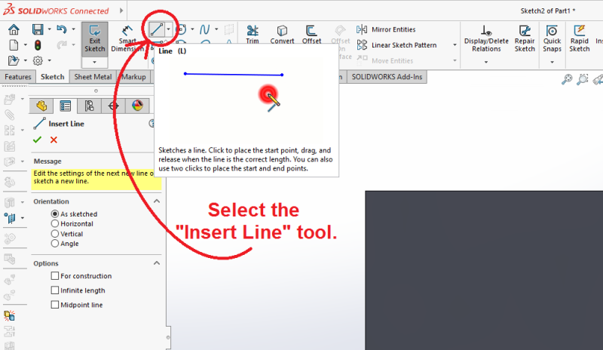The width and height of the screenshot is (603, 350).
Task: Select the Angle orientation option
Action: click(55, 244)
